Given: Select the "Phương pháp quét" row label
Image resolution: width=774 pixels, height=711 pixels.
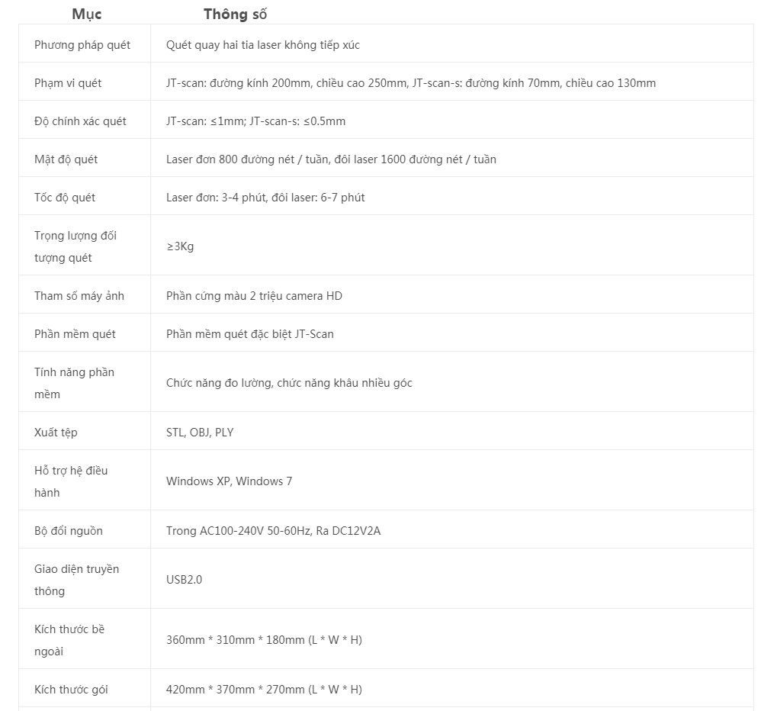Looking at the screenshot, I should pyautogui.click(x=82, y=45).
